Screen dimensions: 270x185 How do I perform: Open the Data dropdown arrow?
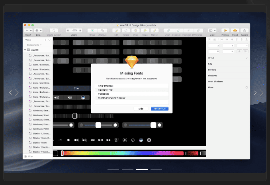click(41, 31)
